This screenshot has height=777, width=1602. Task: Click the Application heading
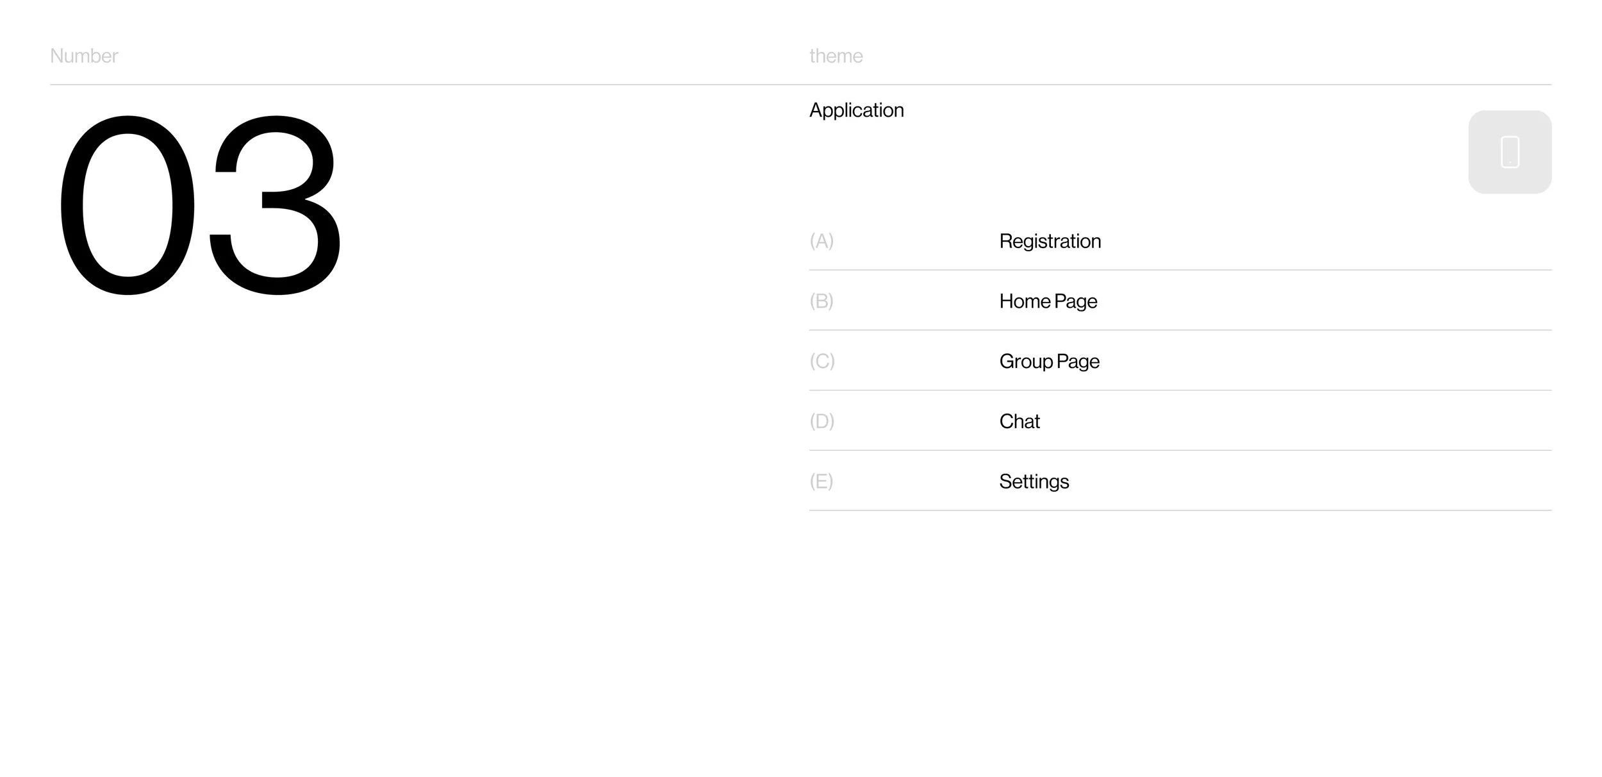(856, 110)
